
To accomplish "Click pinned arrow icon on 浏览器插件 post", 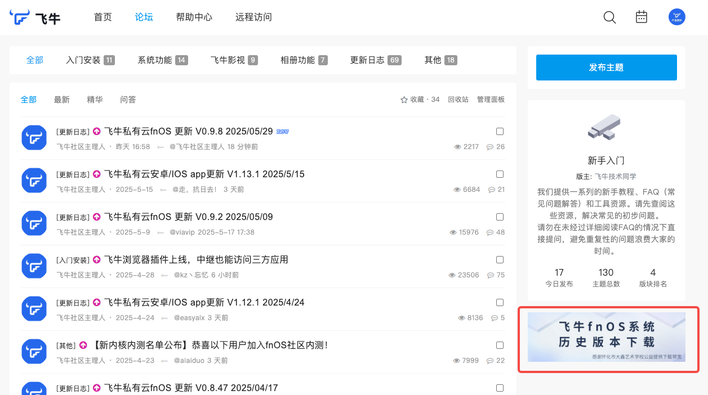I will 96,260.
